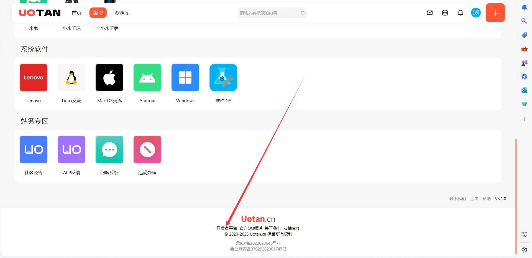Open the 小米手环 forum label
The height and width of the screenshot is (258, 532).
click(71, 28)
